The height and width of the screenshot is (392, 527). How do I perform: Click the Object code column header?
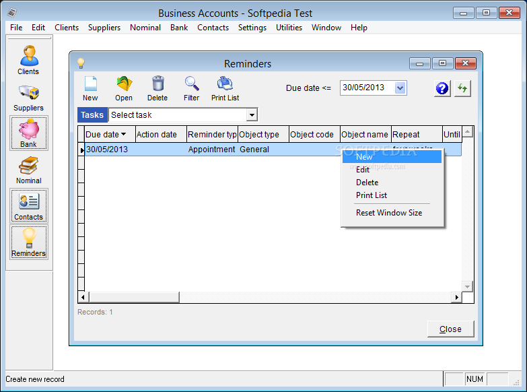pyautogui.click(x=314, y=134)
